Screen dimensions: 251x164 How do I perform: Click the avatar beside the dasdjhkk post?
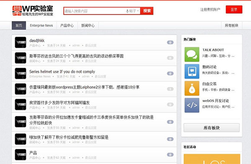20,42
